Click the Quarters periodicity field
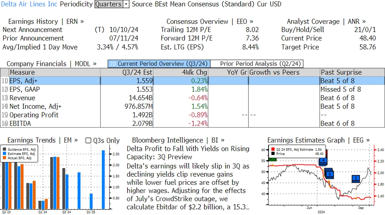The height and width of the screenshot is (215, 385). (x=109, y=4)
